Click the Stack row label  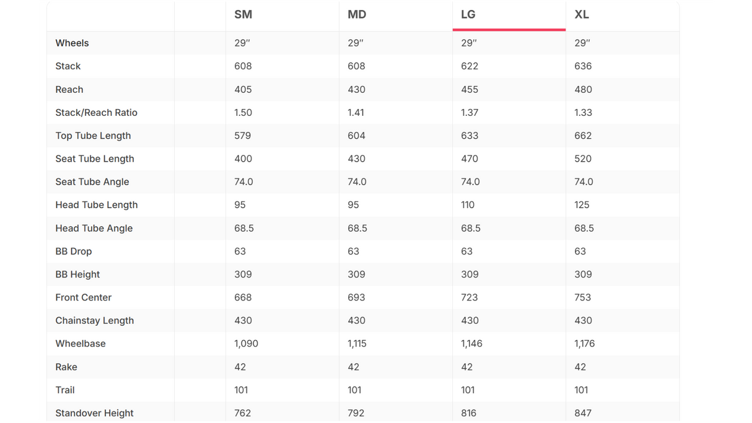coord(68,66)
